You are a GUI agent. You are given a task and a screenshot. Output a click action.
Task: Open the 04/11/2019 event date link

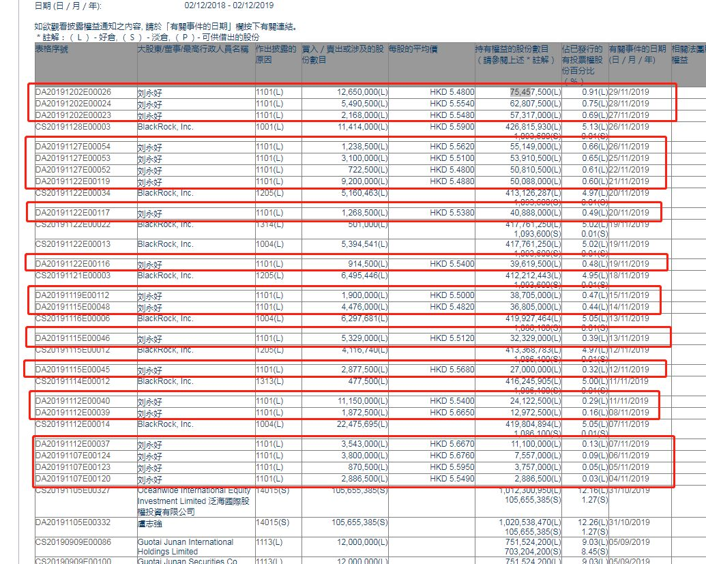[629, 479]
